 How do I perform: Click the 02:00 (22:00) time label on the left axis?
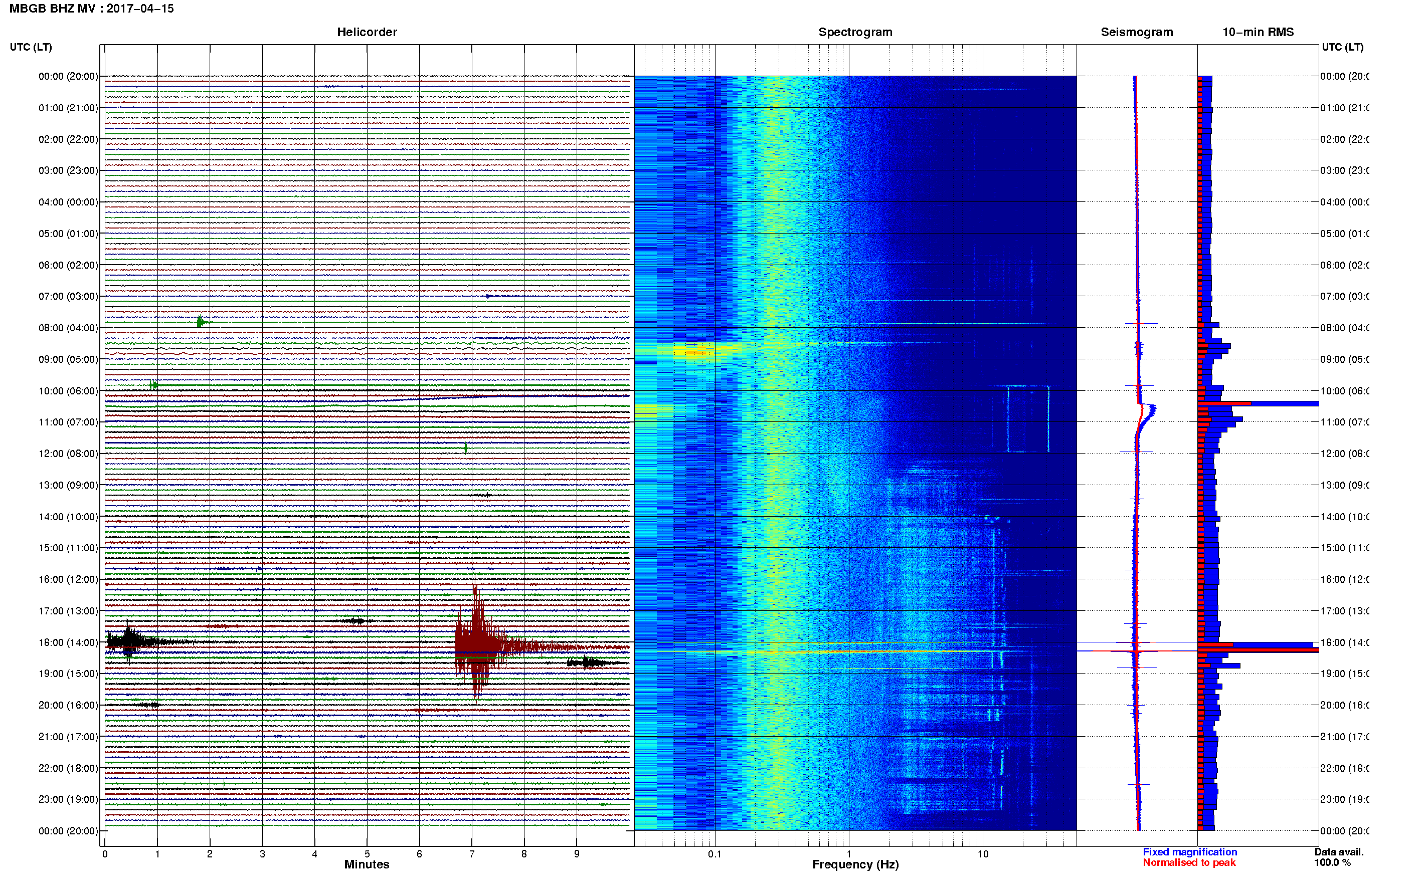(68, 140)
